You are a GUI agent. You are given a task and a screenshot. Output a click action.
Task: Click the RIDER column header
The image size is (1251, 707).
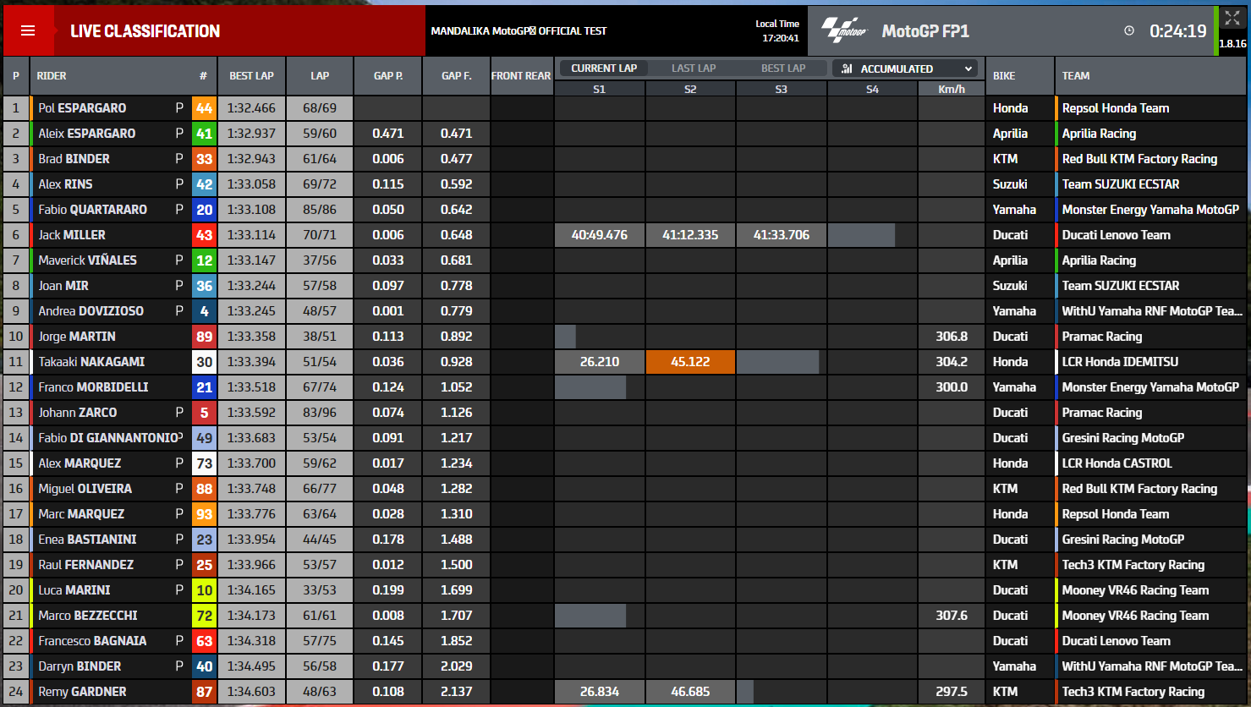[x=52, y=76]
